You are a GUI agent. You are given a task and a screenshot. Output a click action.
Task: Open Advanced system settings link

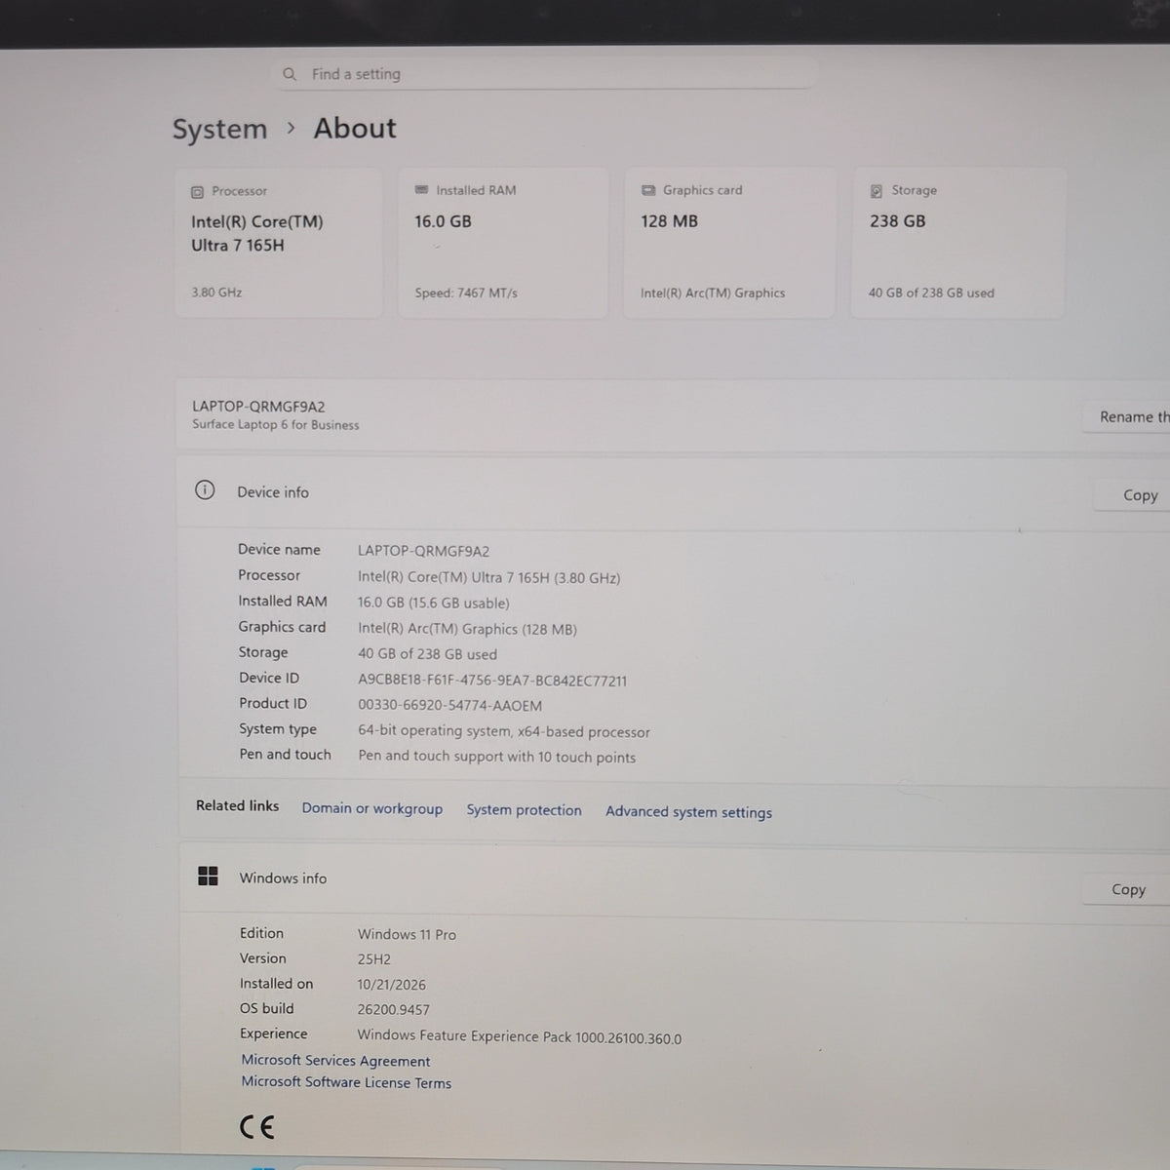pyautogui.click(x=688, y=812)
